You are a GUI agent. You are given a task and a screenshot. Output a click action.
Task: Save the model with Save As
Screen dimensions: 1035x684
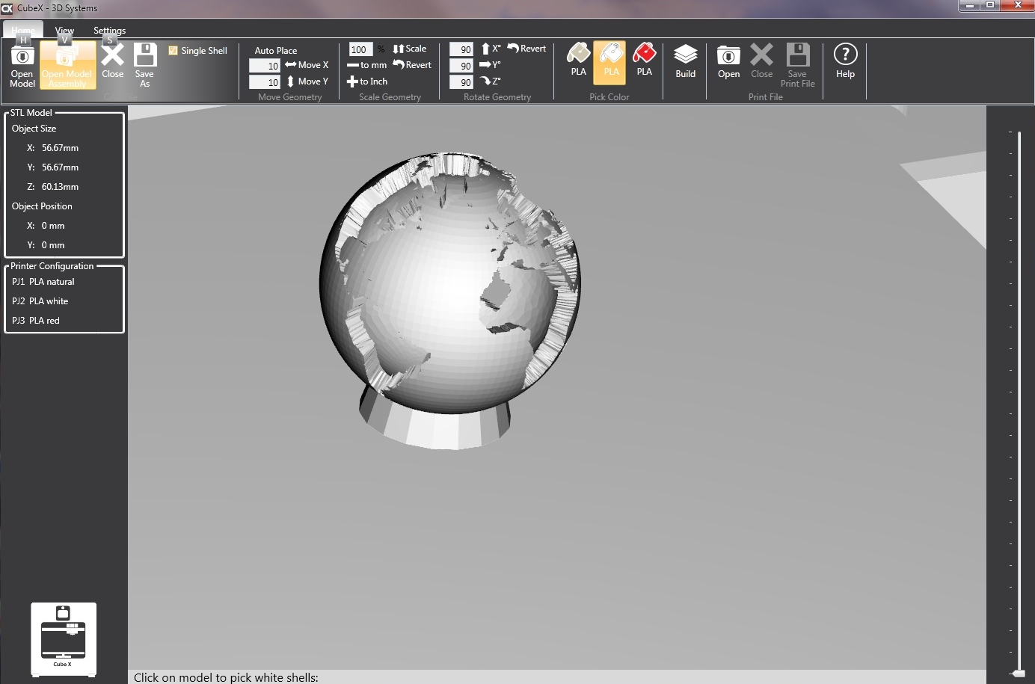145,65
